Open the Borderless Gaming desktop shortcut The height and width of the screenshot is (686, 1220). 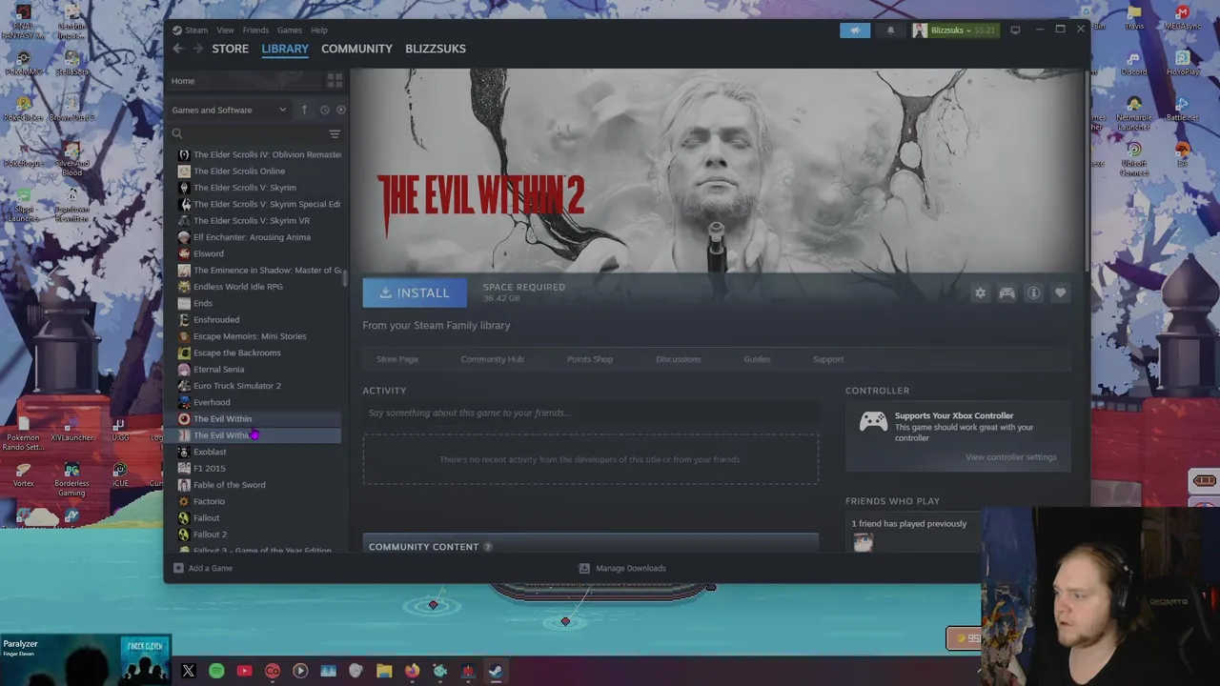click(71, 479)
